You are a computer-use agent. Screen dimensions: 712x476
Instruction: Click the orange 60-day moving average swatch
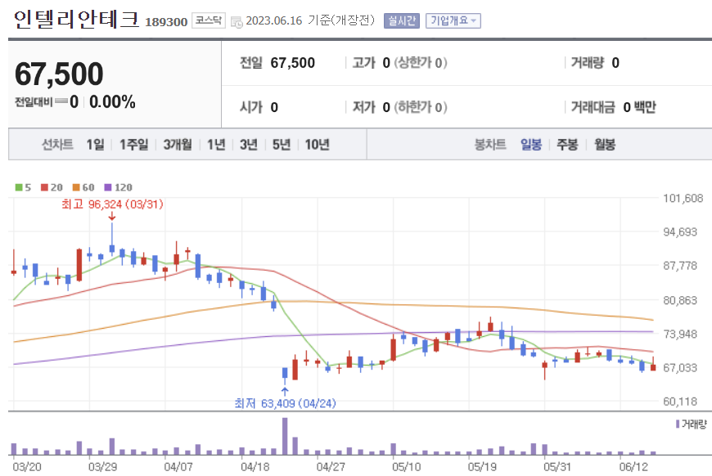point(76,187)
